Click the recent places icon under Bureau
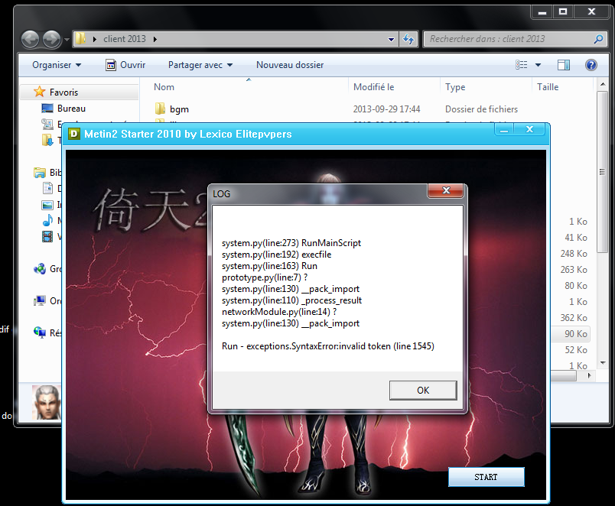This screenshot has width=615, height=506. [x=47, y=125]
